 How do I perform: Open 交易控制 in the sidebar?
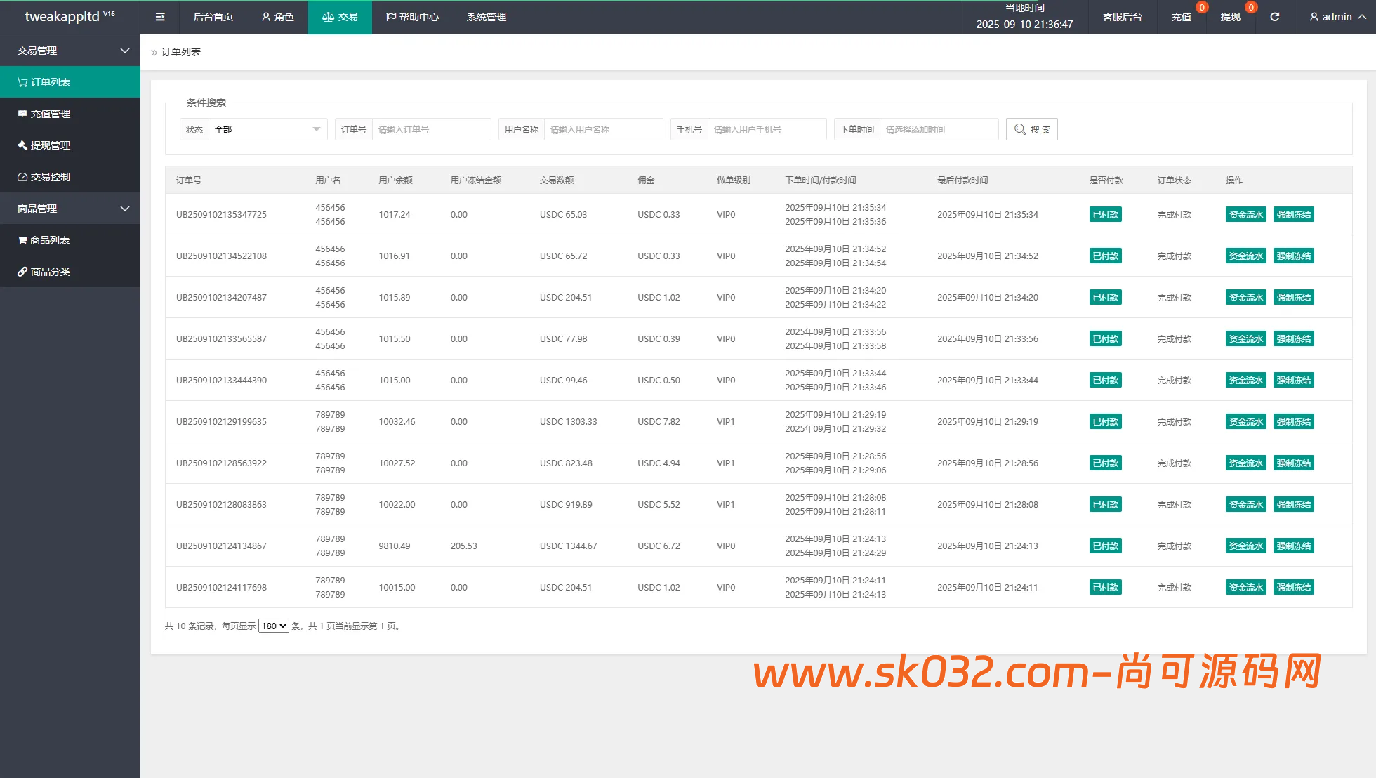click(70, 177)
